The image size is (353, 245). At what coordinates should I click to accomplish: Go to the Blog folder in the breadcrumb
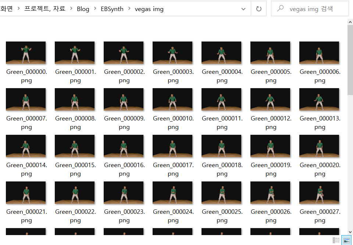[x=83, y=9]
